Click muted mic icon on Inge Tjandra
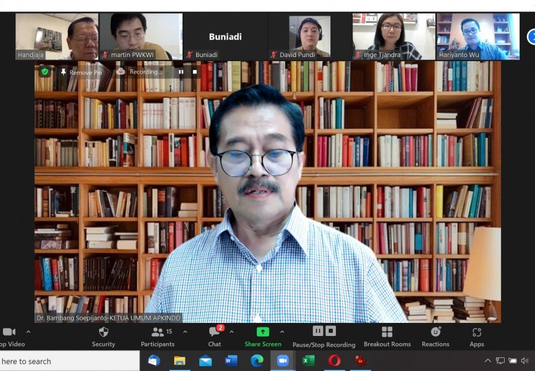The height and width of the screenshot is (371, 535). click(x=358, y=55)
